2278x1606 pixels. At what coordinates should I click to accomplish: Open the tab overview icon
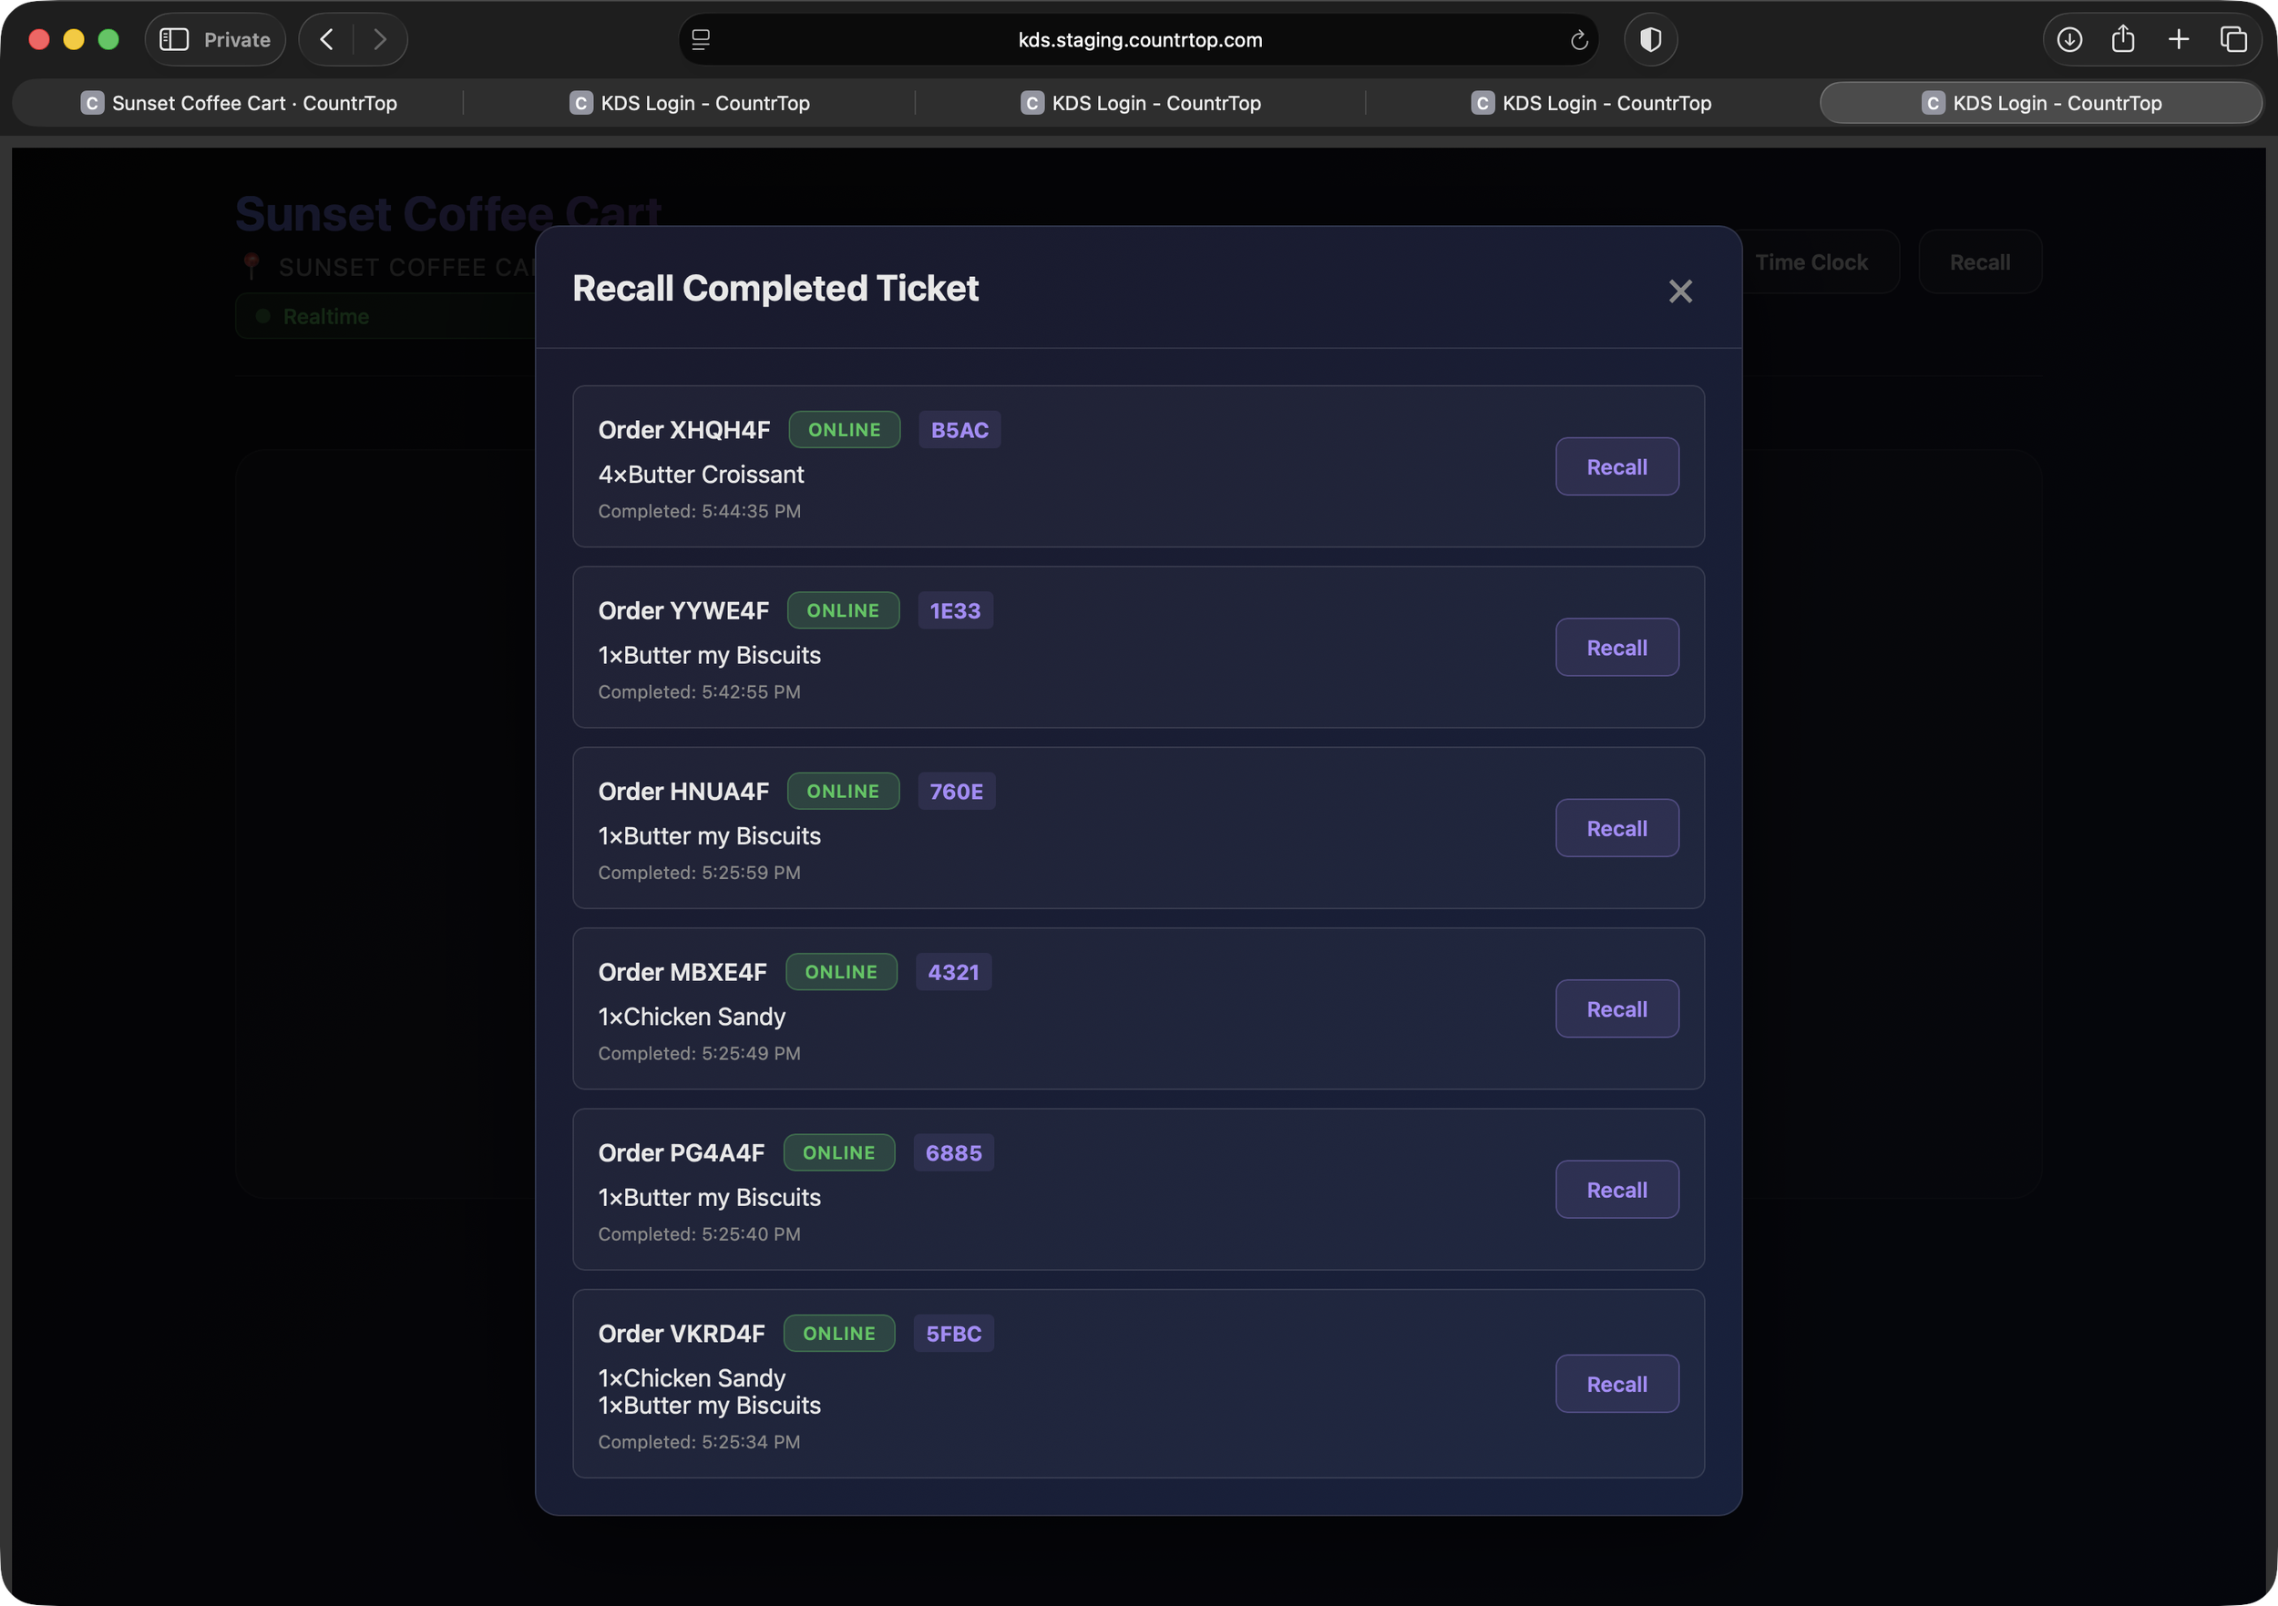2233,40
